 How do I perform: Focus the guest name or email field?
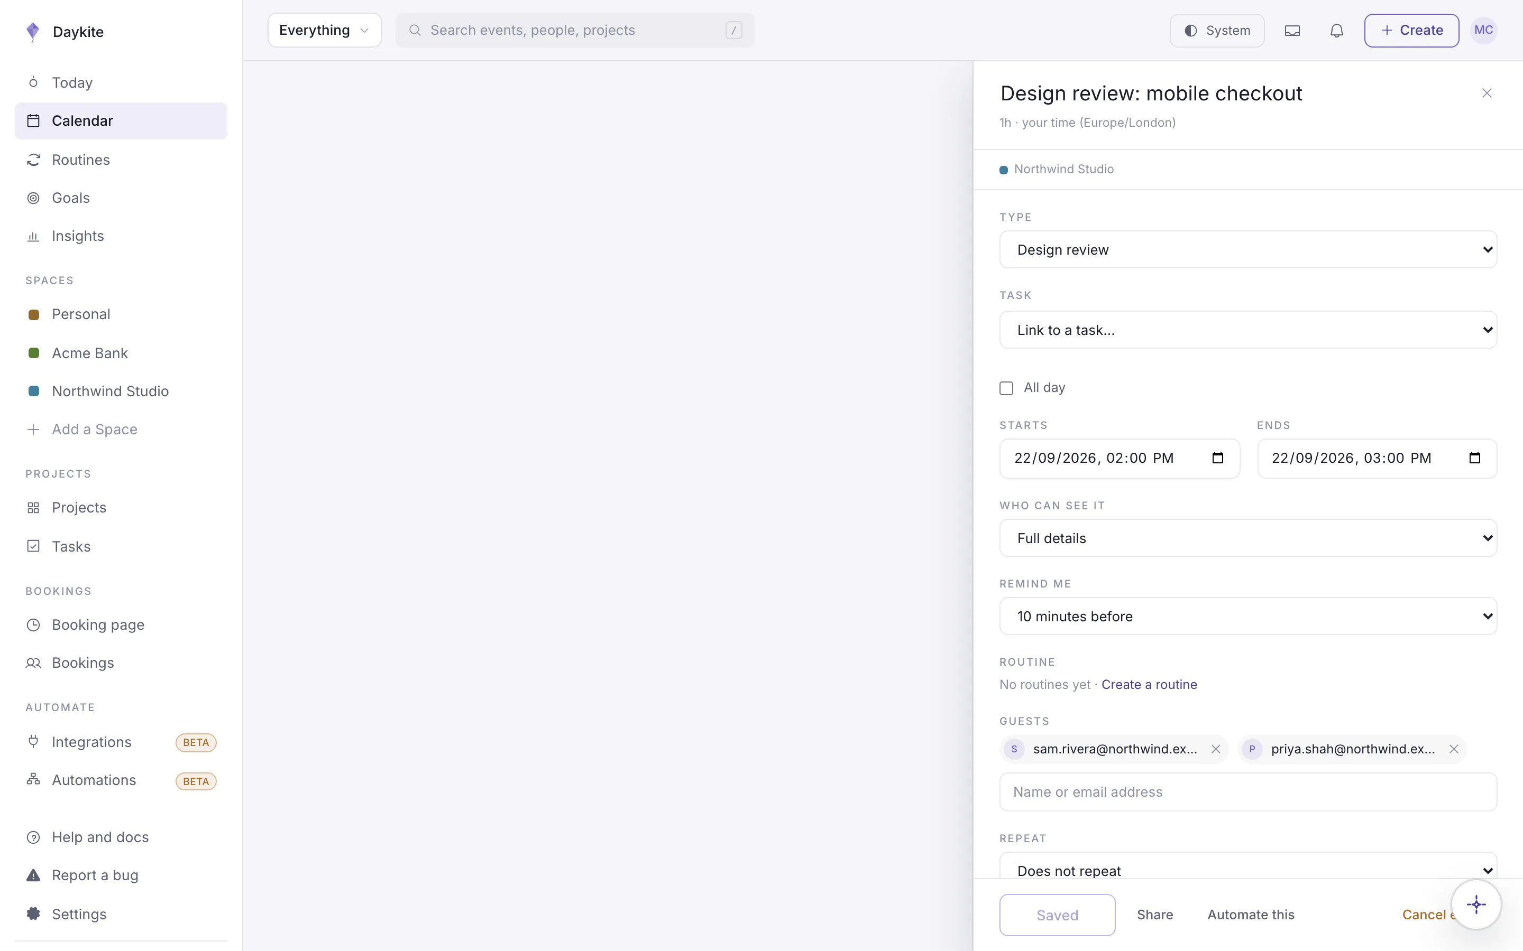coord(1248,792)
